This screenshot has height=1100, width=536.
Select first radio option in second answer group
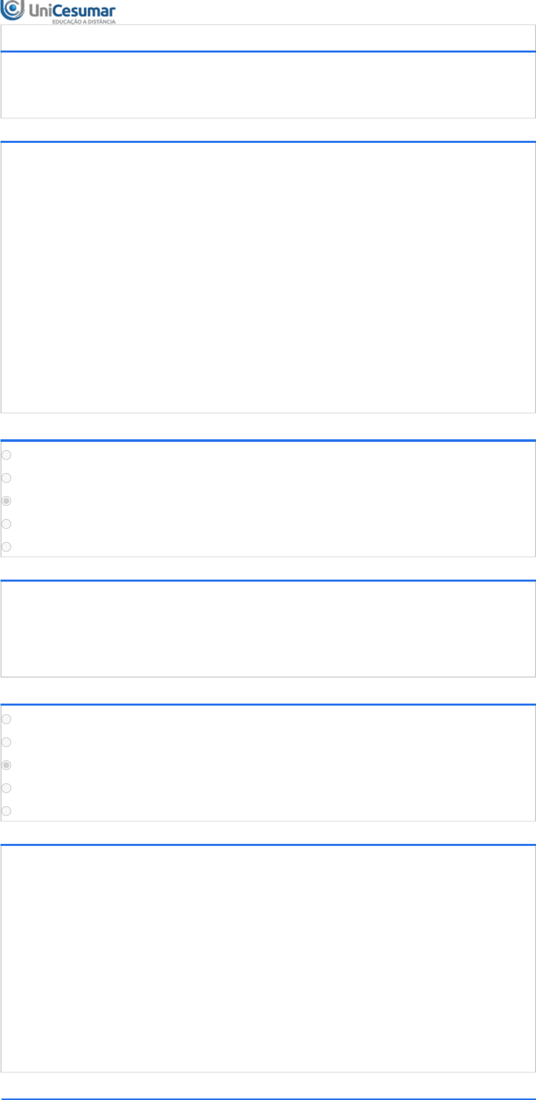[6, 719]
